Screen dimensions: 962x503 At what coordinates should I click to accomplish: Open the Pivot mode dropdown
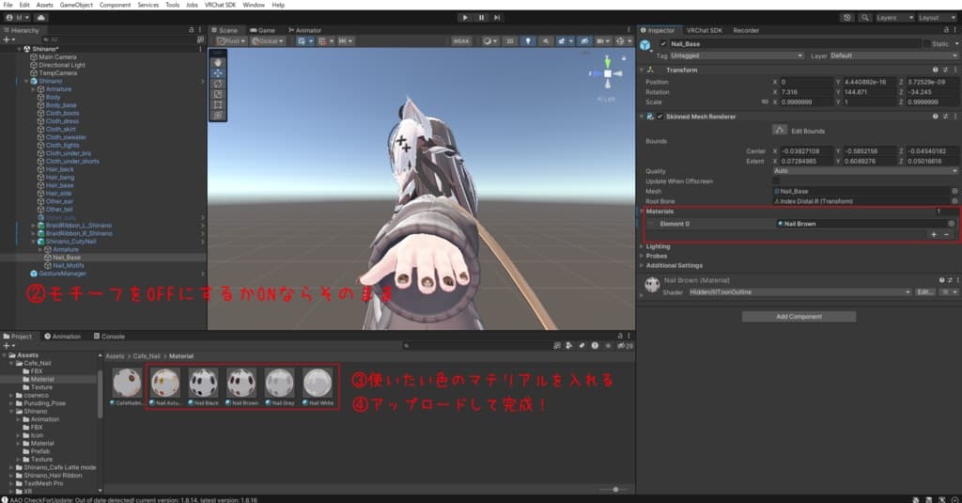coord(231,41)
